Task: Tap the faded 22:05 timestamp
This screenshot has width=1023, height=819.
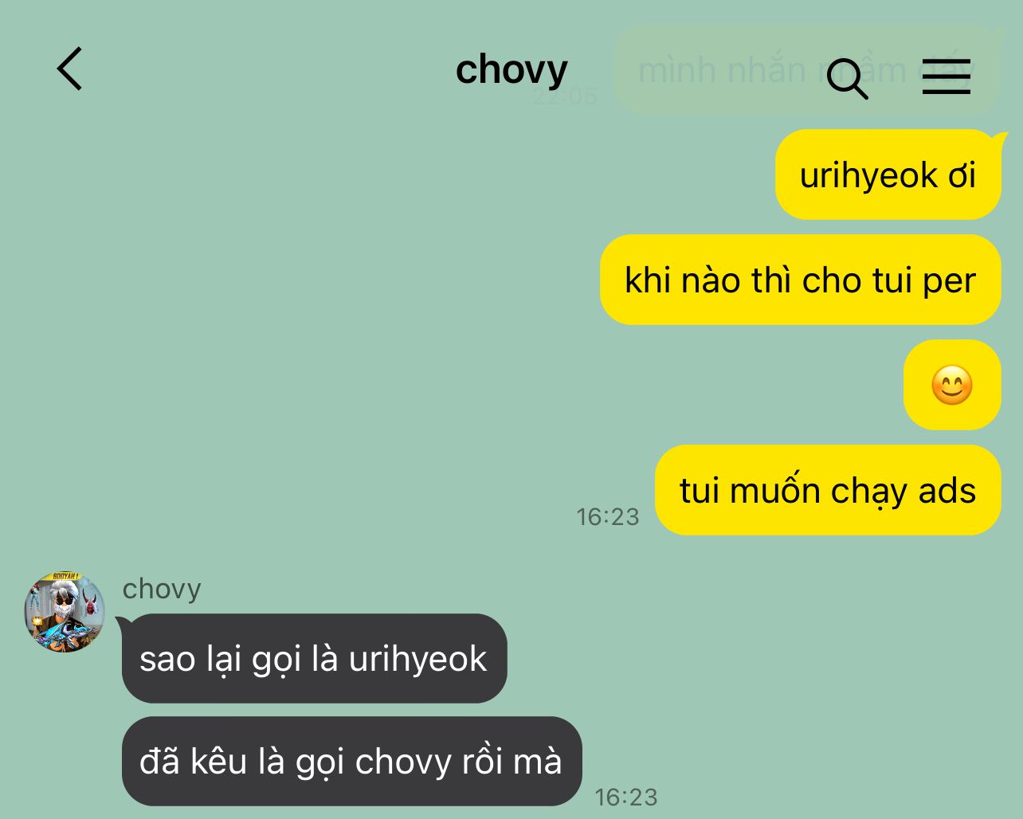Action: coord(565,96)
